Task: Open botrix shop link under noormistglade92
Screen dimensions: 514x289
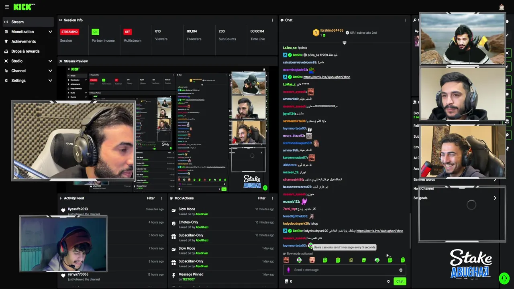Action: (327, 77)
